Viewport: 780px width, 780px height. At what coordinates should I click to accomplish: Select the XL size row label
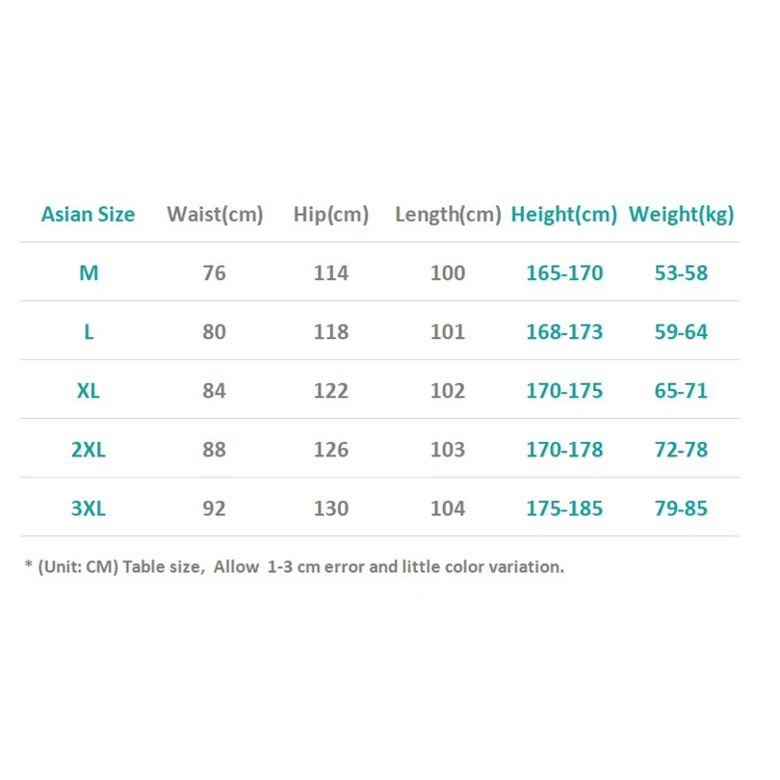tap(89, 391)
